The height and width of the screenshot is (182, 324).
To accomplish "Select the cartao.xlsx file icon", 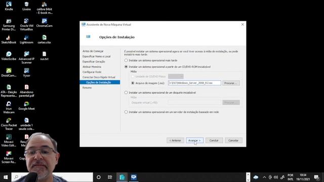I will 44,39.
